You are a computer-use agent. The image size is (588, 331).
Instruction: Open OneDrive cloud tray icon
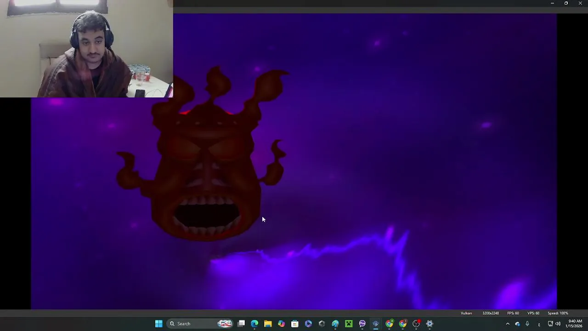518,324
